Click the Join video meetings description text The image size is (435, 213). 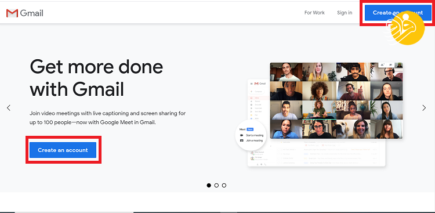click(x=108, y=118)
